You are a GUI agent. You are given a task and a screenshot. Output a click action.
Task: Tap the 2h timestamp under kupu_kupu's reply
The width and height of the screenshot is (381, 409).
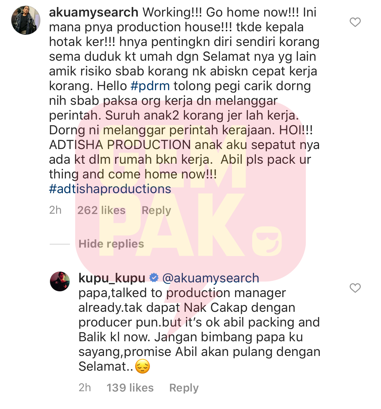click(85, 388)
